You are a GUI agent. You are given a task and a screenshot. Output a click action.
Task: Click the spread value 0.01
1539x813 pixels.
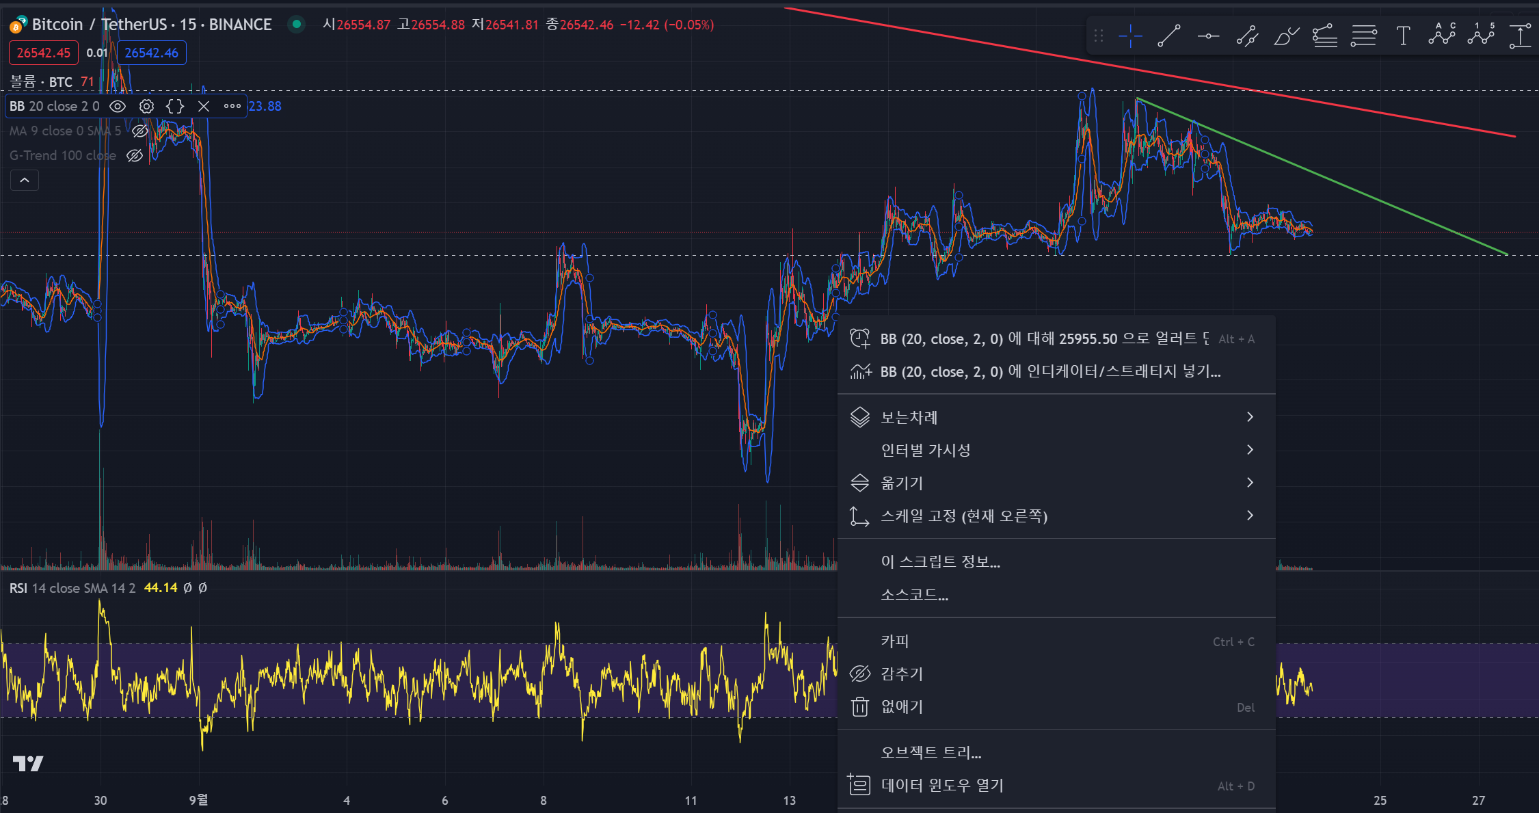(x=97, y=53)
